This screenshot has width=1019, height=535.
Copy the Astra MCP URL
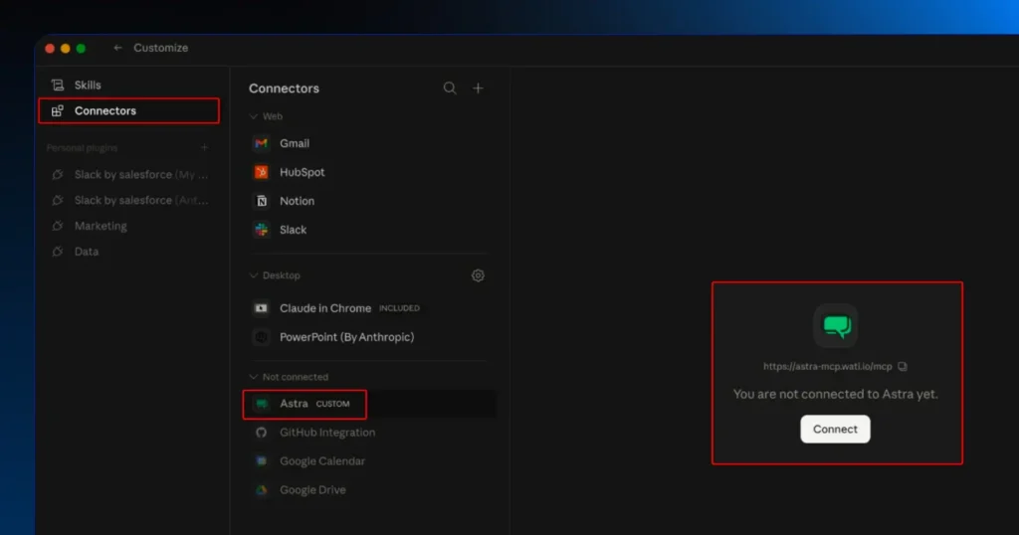click(903, 367)
